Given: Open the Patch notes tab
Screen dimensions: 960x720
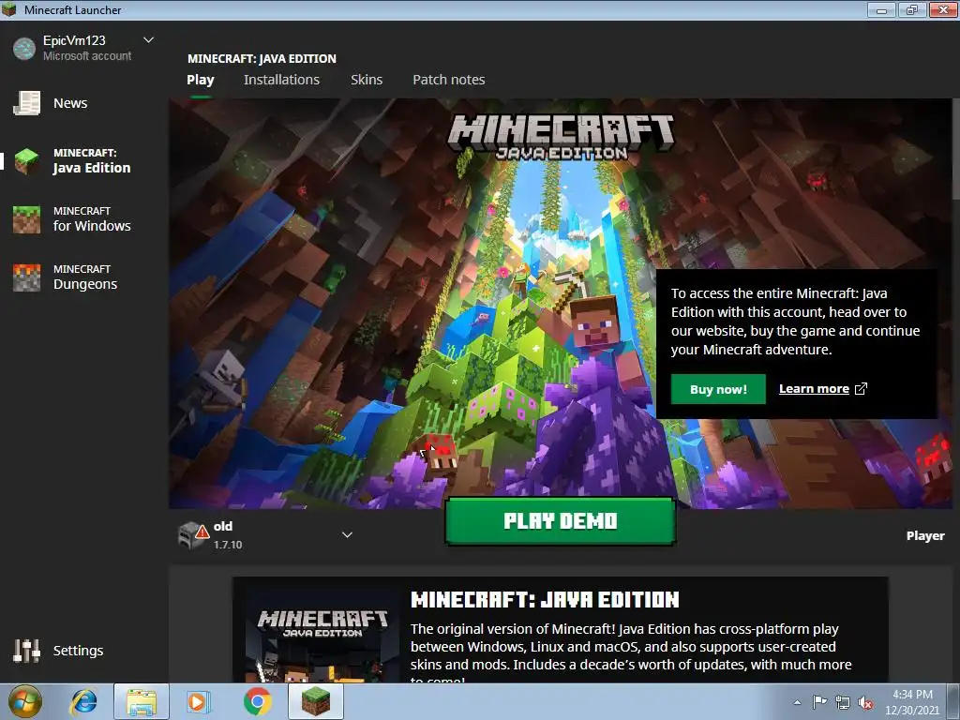Looking at the screenshot, I should point(449,80).
